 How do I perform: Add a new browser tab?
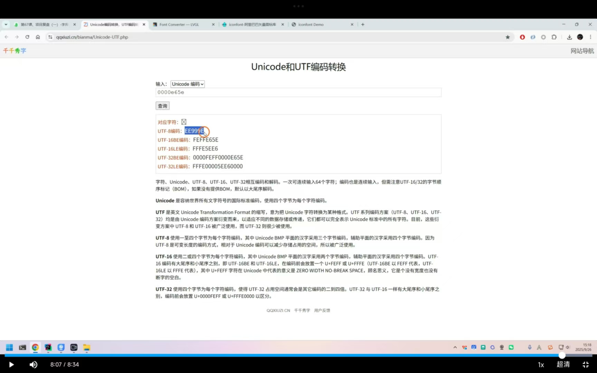[363, 25]
